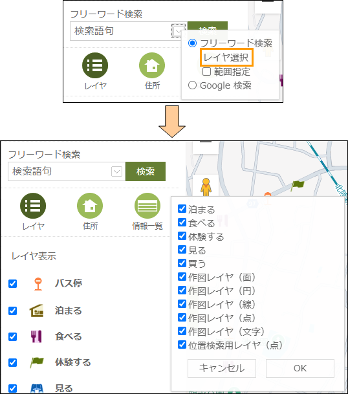Click the green 検索 button in lower panel
348x394 pixels.
click(x=146, y=171)
